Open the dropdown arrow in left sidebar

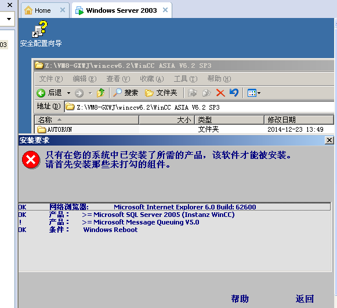point(9,19)
